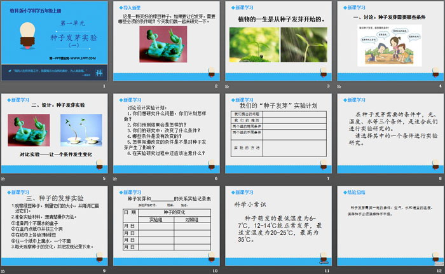This screenshot has height=274, width=445.
Task: Select slide 8 thumbnail about 光、温度、水 conditions
Action: (390, 134)
